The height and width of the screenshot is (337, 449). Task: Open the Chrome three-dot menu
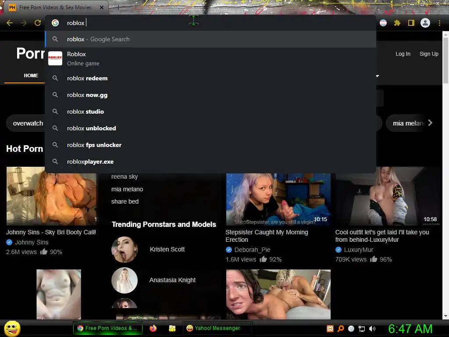tap(439, 23)
